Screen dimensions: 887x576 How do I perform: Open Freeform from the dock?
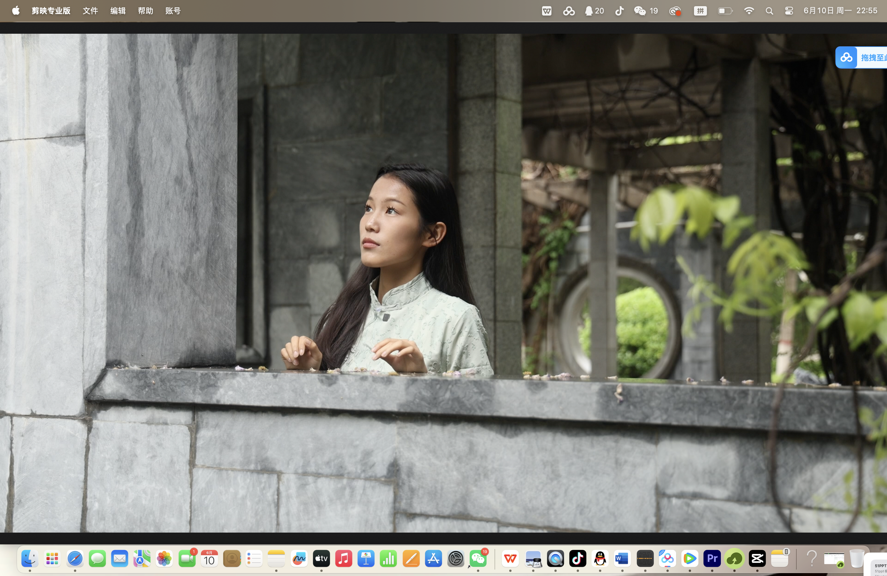click(x=299, y=559)
